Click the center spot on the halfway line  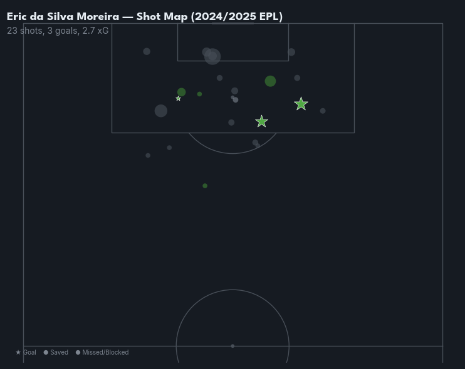click(232, 346)
